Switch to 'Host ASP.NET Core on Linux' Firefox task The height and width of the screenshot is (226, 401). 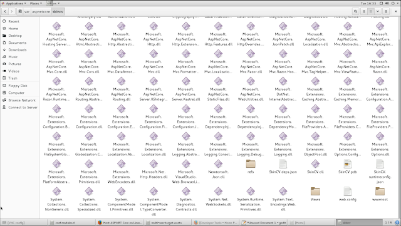pos(120,223)
